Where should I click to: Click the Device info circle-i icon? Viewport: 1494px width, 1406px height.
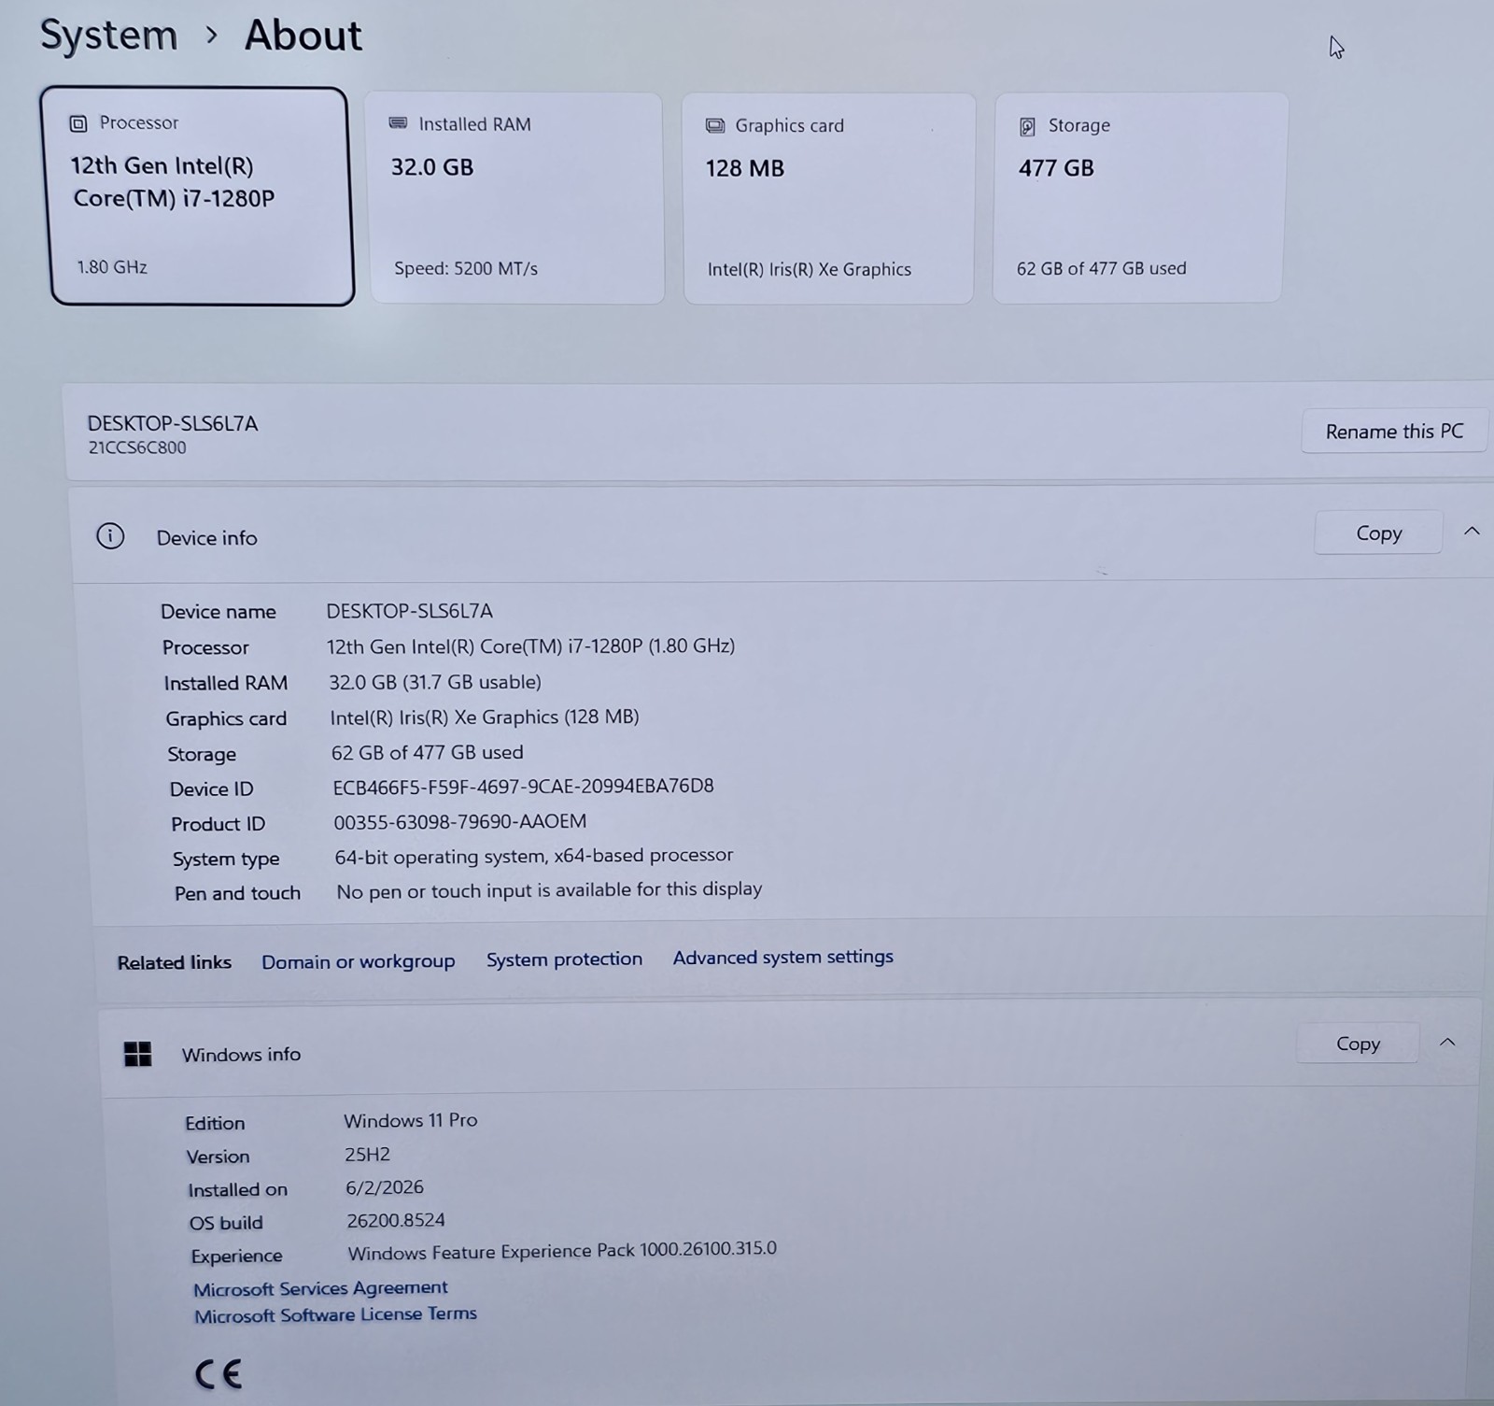110,536
